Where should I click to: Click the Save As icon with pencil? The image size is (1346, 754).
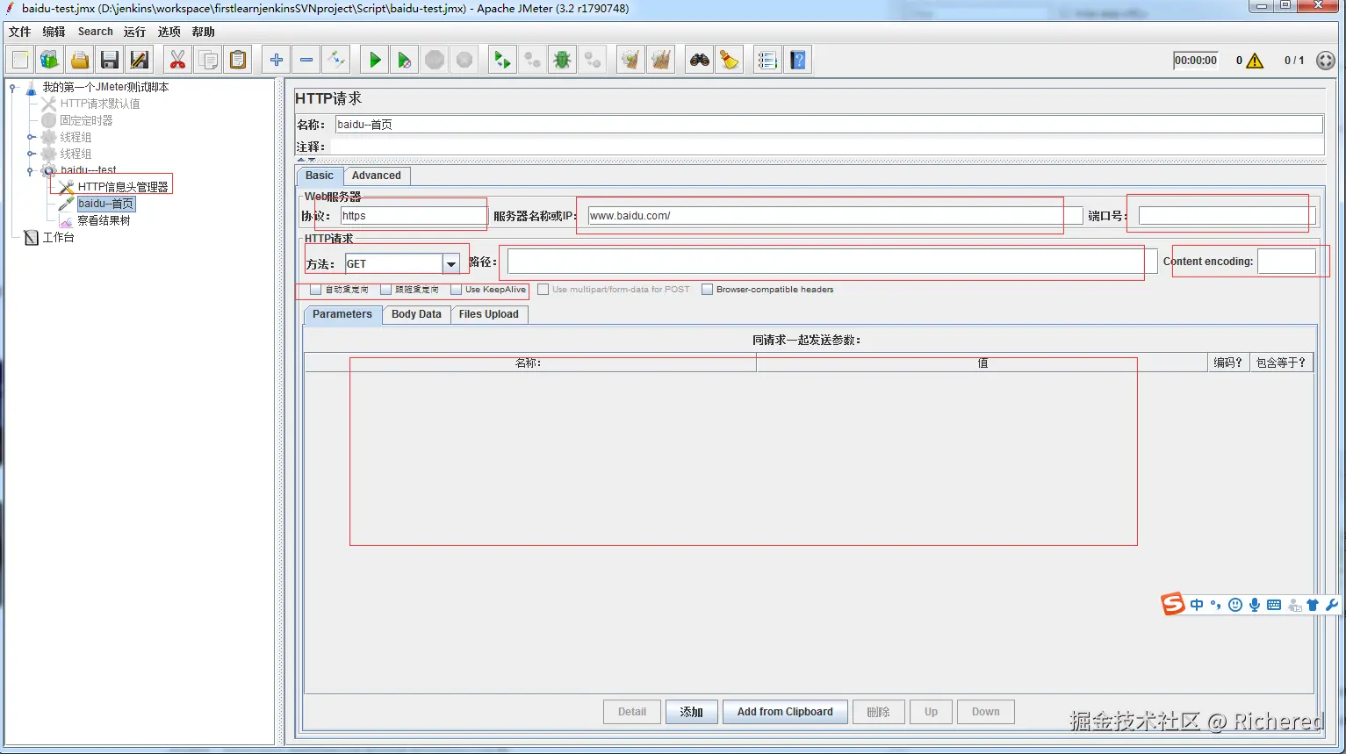[140, 60]
